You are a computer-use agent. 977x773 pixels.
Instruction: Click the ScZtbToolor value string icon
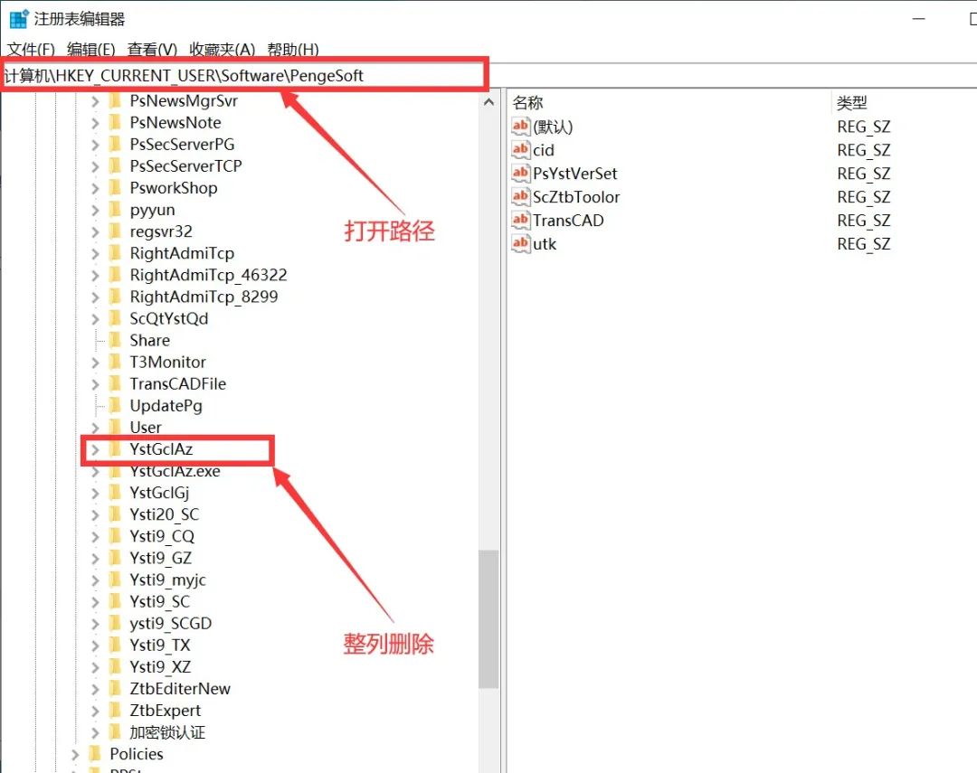(x=520, y=197)
